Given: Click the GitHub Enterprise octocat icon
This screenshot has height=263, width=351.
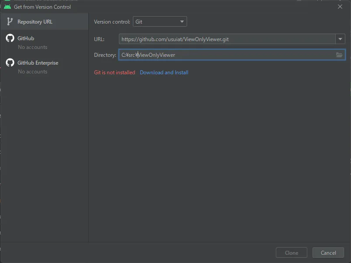Looking at the screenshot, I should coord(10,63).
